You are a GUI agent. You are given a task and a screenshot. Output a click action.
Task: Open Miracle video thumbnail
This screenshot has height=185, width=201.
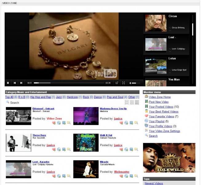[x=86, y=169]
